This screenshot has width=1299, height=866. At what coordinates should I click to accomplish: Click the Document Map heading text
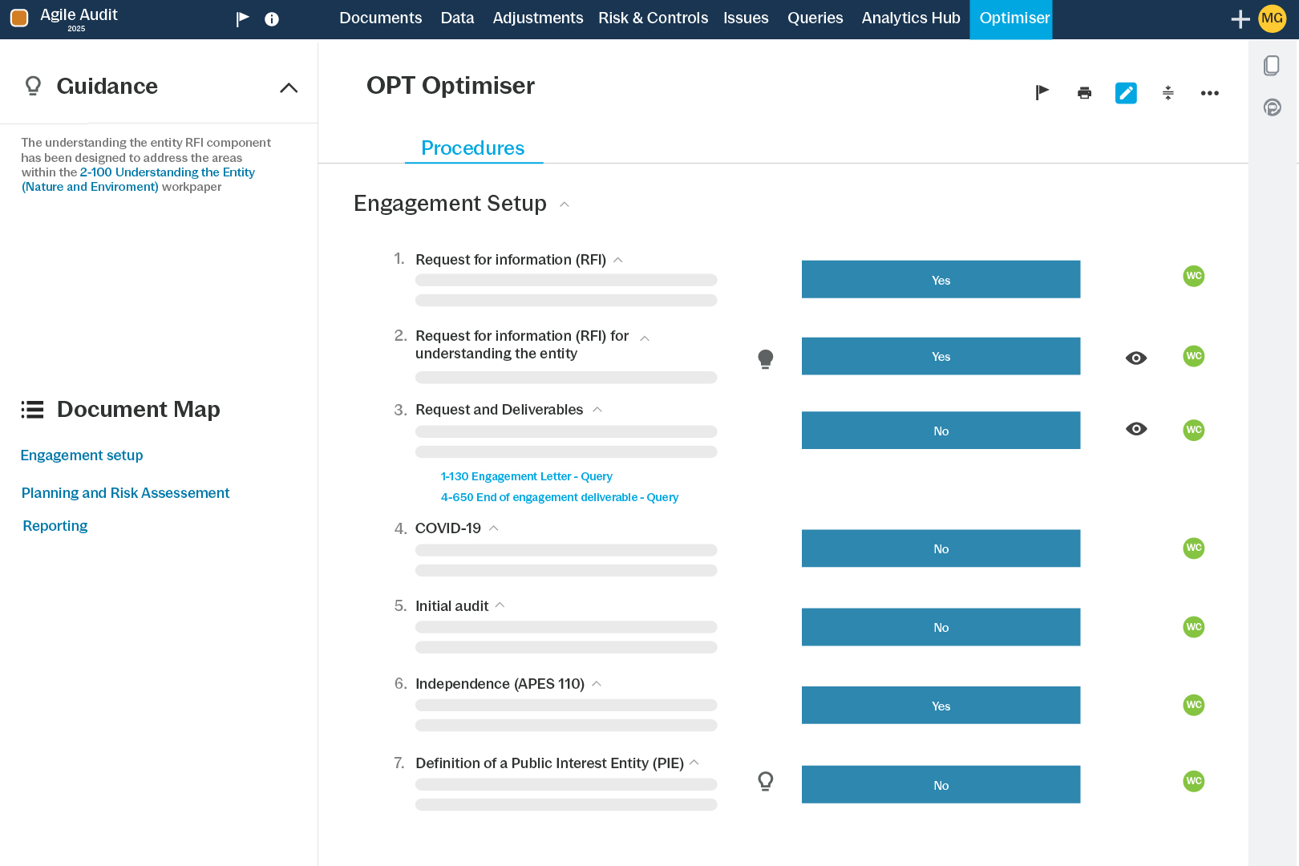[x=139, y=410]
